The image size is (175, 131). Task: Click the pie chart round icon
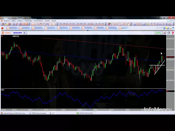(110, 24)
